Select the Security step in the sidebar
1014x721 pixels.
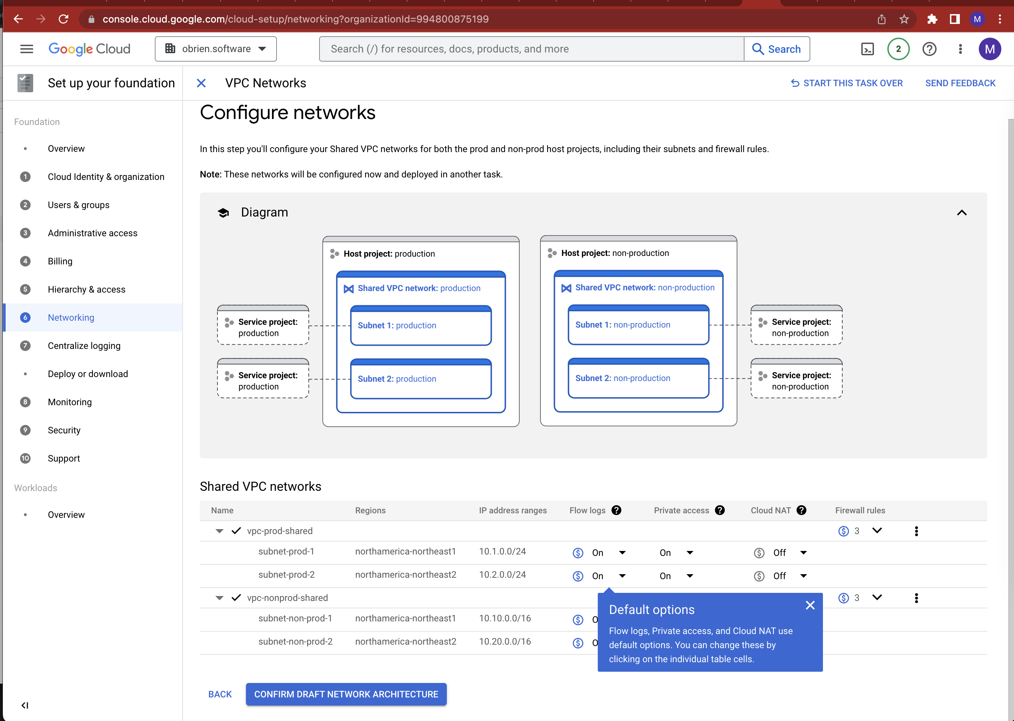tap(64, 430)
